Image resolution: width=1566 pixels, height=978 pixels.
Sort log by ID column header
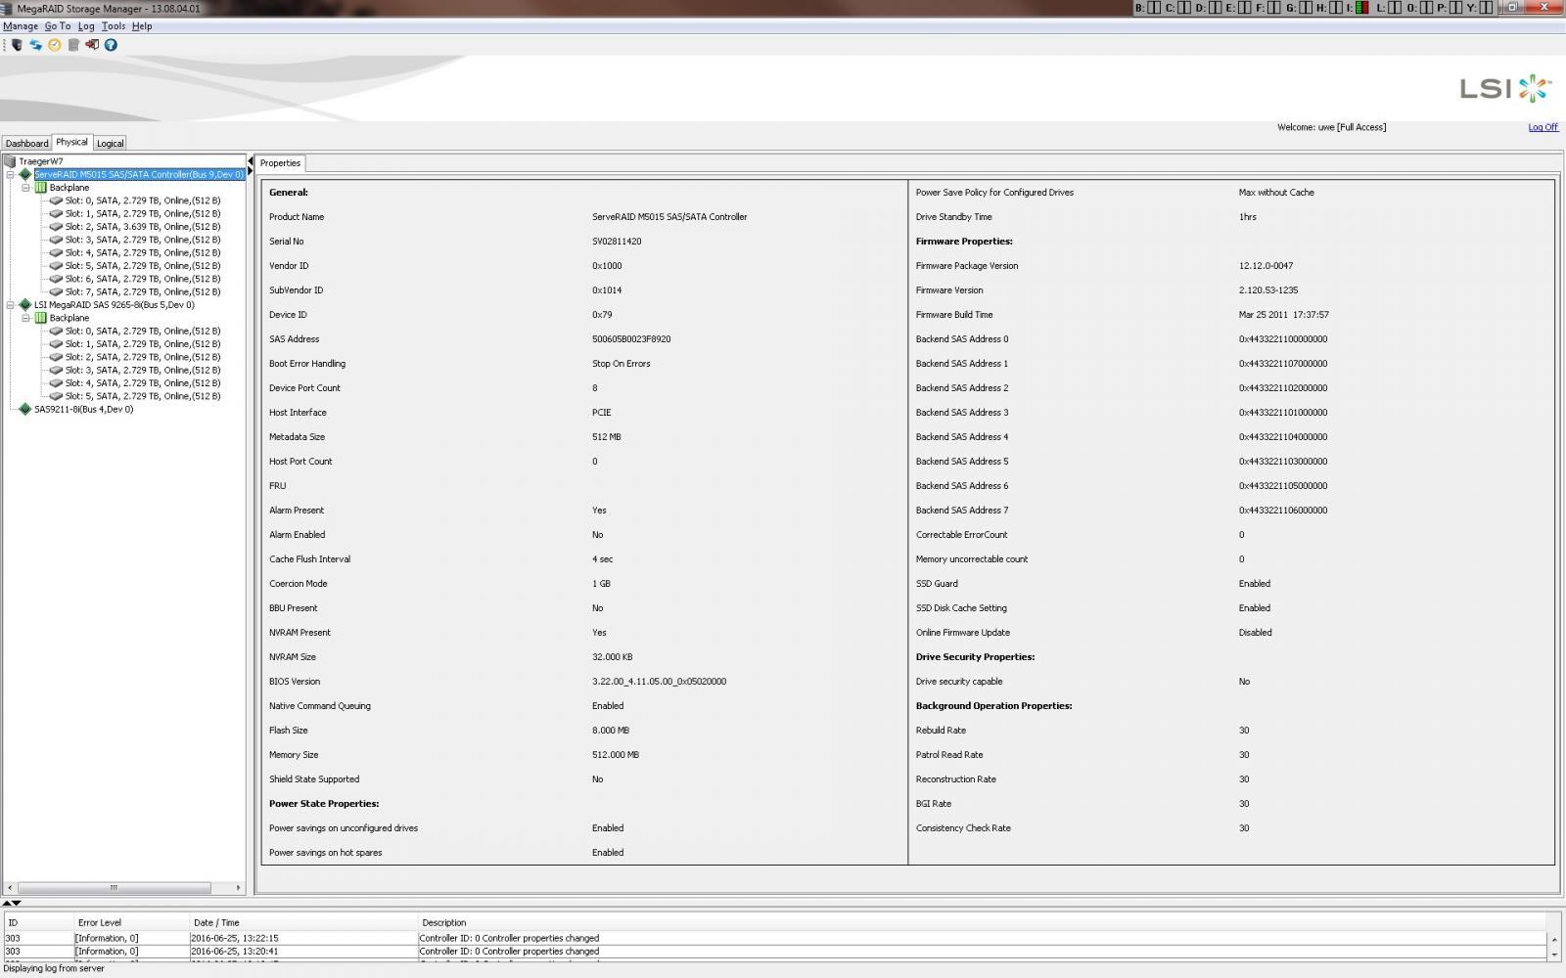point(38,922)
